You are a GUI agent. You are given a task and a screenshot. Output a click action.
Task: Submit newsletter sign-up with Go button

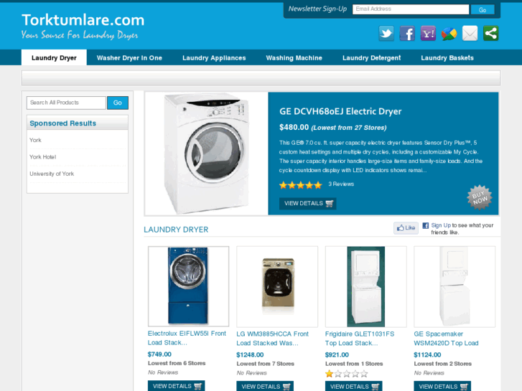(x=483, y=9)
